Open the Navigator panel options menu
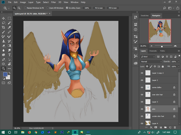The width and height of the screenshot is (181, 135). [x=179, y=15]
